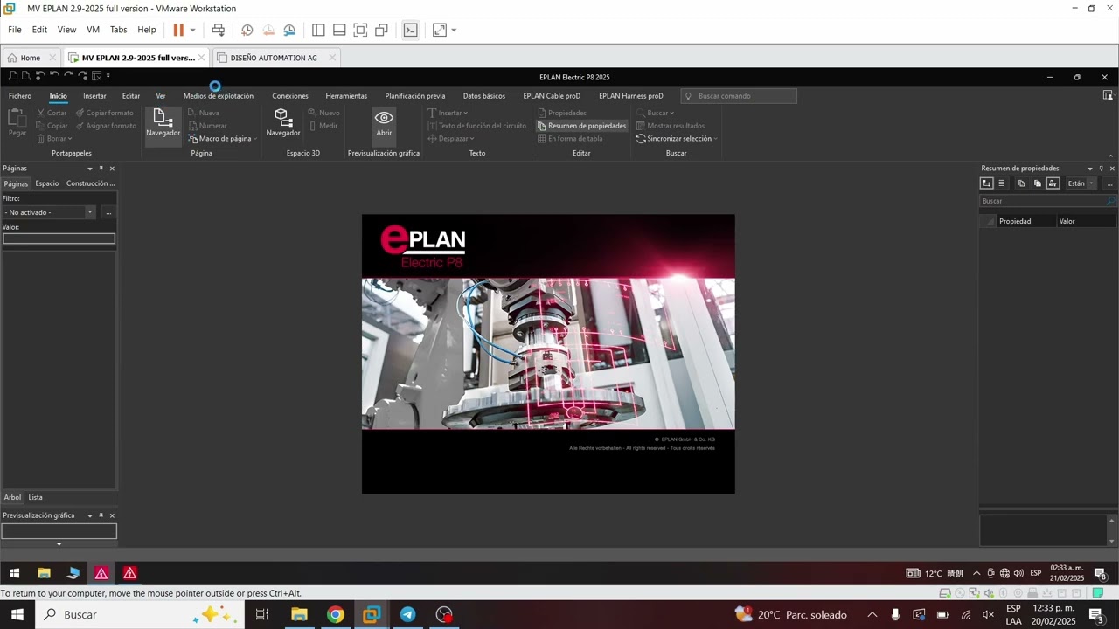Switch to the Herramientas ribbon tab
Image resolution: width=1119 pixels, height=629 pixels.
click(x=346, y=96)
